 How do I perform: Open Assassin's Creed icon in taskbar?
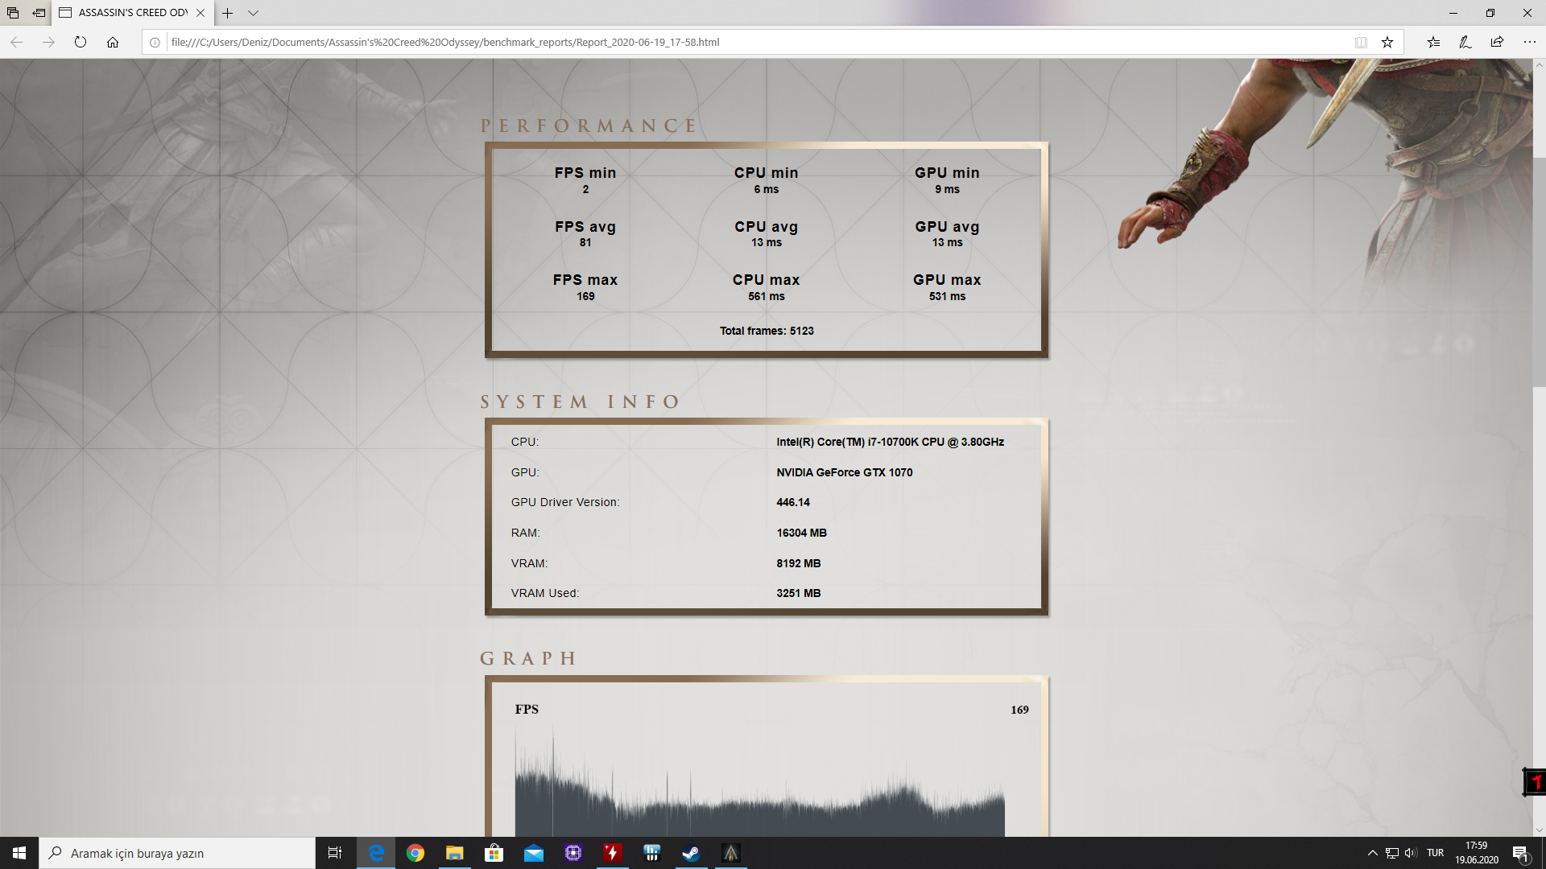click(731, 853)
